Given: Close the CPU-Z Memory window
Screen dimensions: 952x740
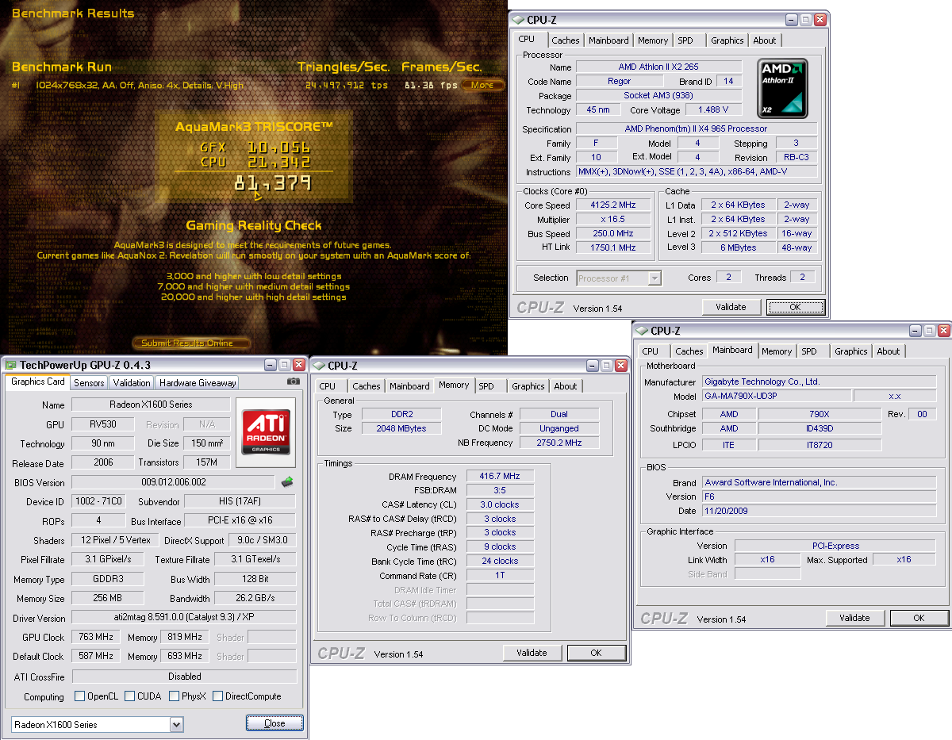Looking at the screenshot, I should pyautogui.click(x=621, y=366).
